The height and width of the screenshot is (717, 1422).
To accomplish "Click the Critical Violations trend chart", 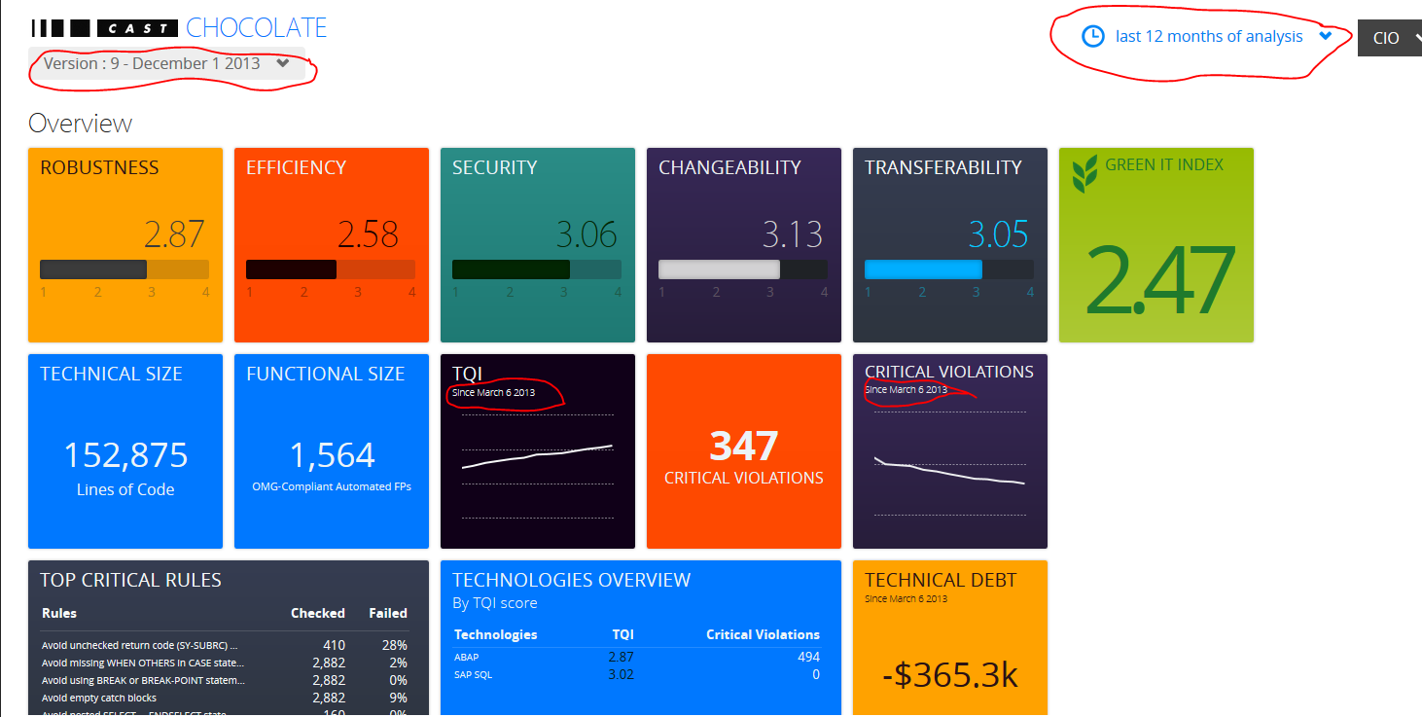I will 950,464.
